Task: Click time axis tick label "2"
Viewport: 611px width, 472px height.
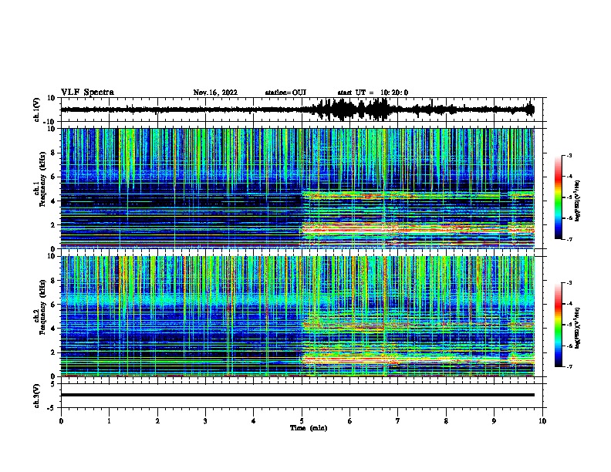Action: [157, 421]
